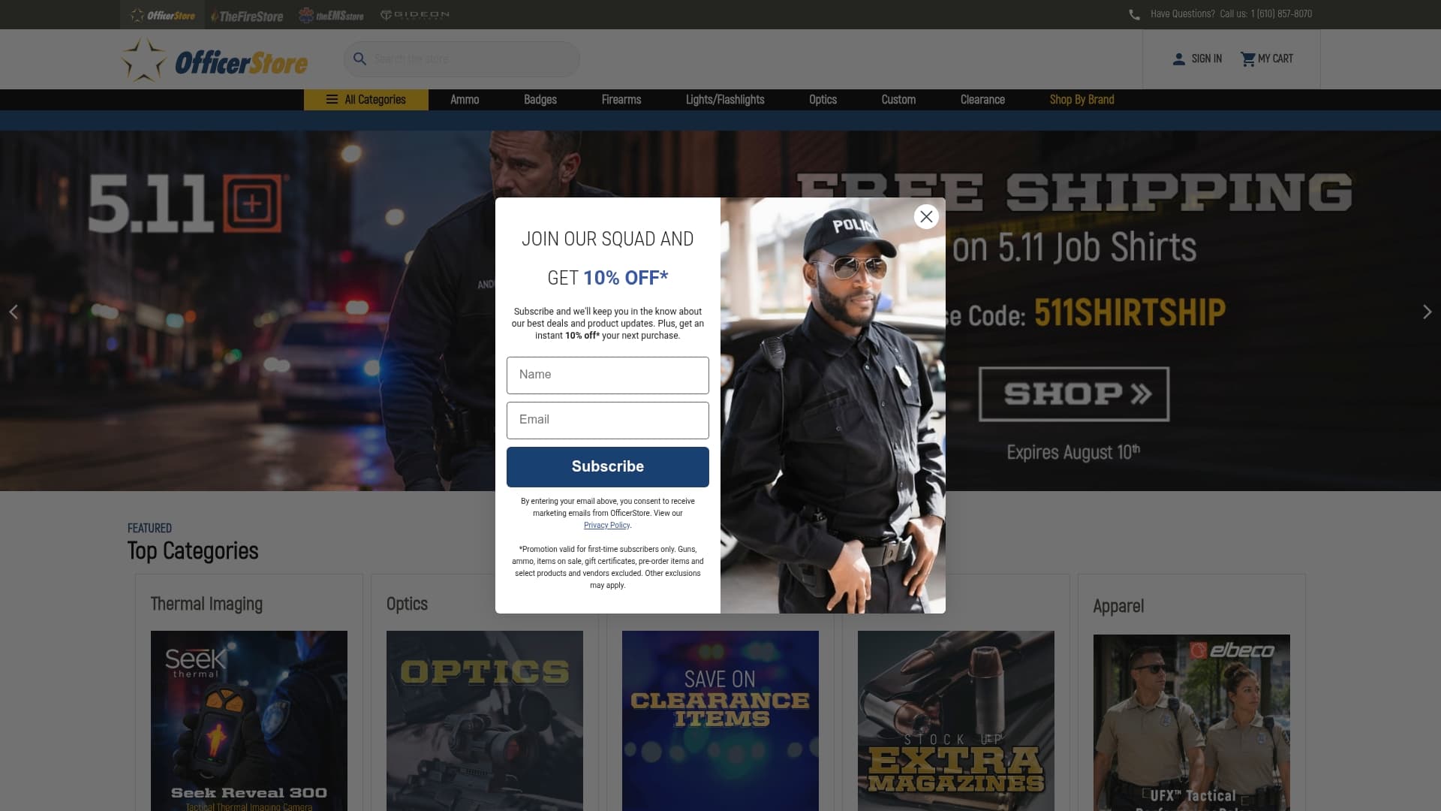Click the 511SHIRTSHIP promo code text

pos(1130,312)
